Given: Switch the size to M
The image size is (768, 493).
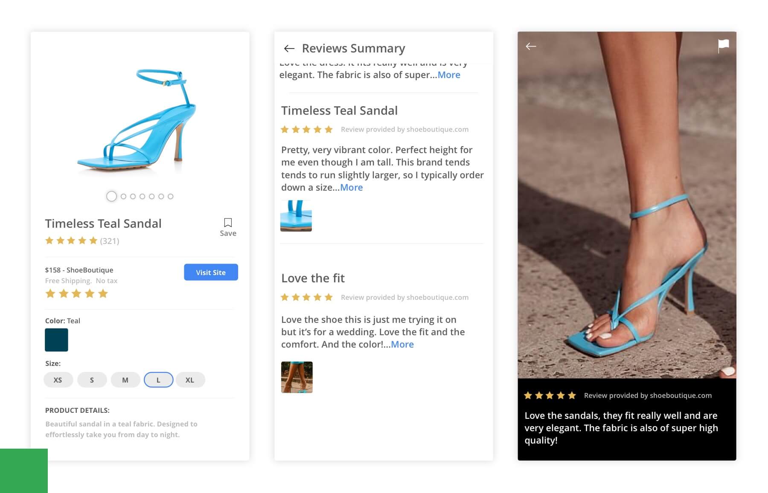Looking at the screenshot, I should click(x=125, y=380).
